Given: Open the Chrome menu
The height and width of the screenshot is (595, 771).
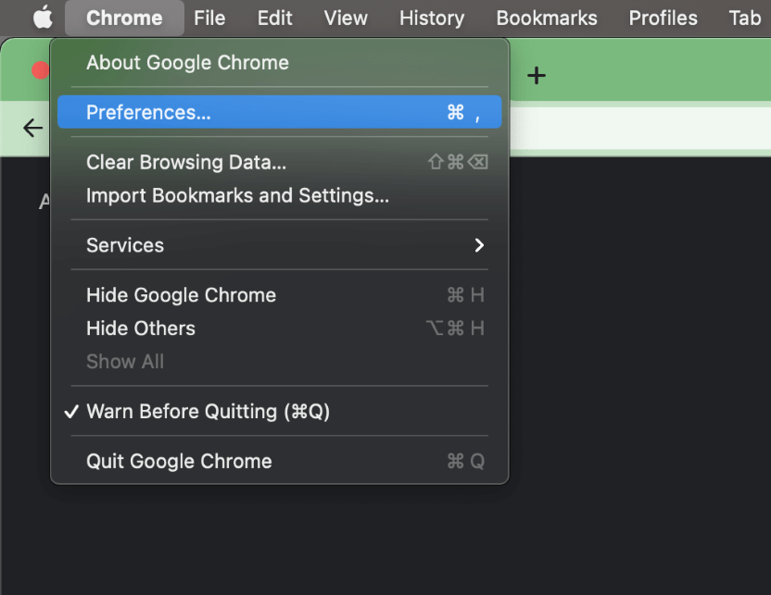Looking at the screenshot, I should [x=124, y=18].
